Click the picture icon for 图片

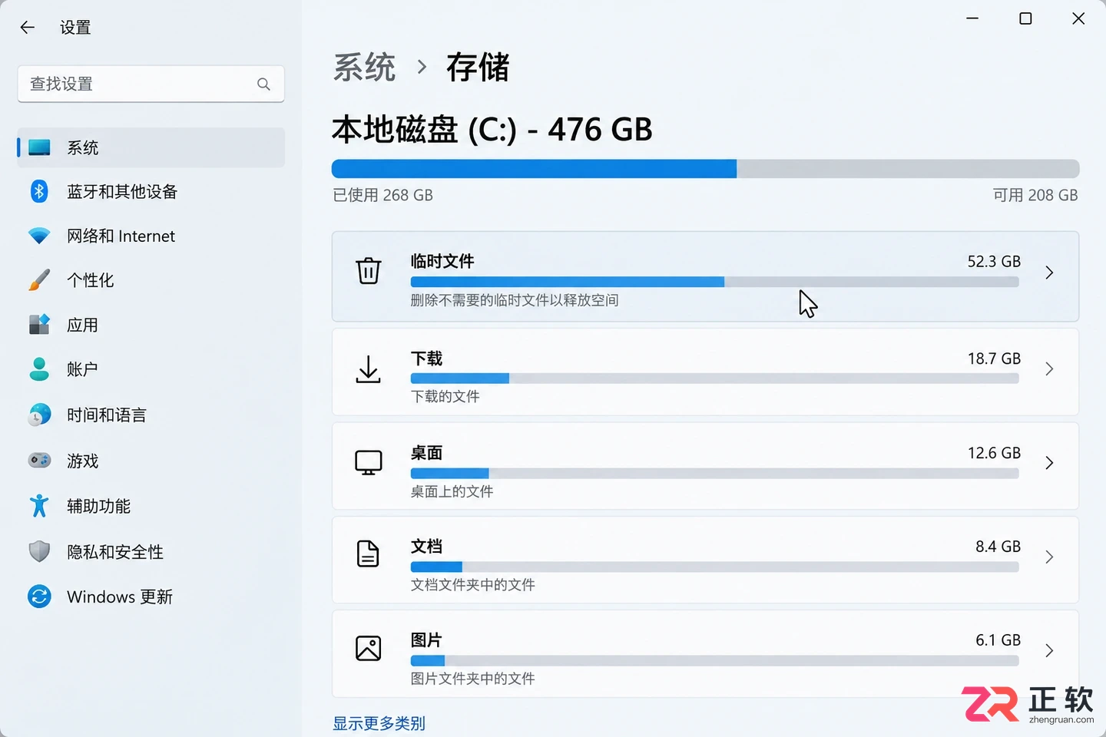click(x=369, y=649)
